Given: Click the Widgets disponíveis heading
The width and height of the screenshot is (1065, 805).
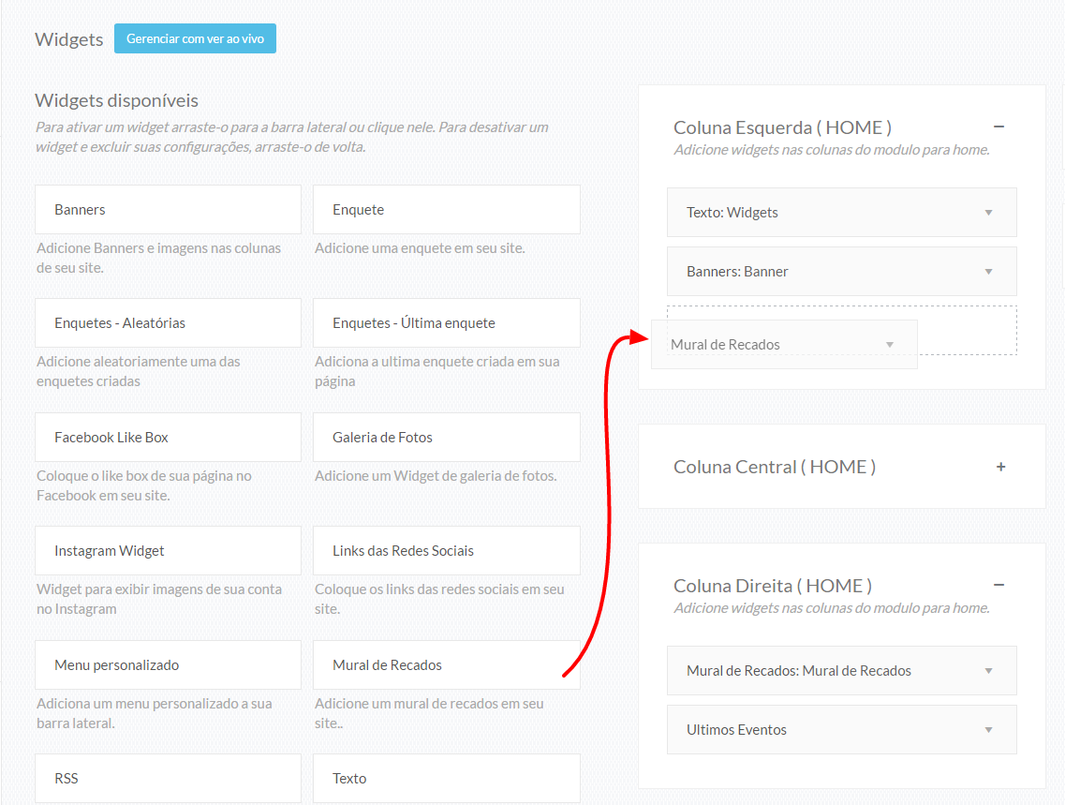Looking at the screenshot, I should tap(117, 100).
